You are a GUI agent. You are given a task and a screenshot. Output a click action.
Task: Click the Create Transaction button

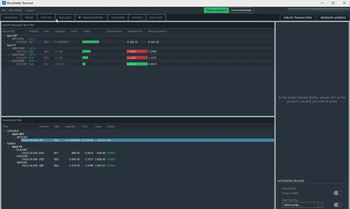click(297, 17)
